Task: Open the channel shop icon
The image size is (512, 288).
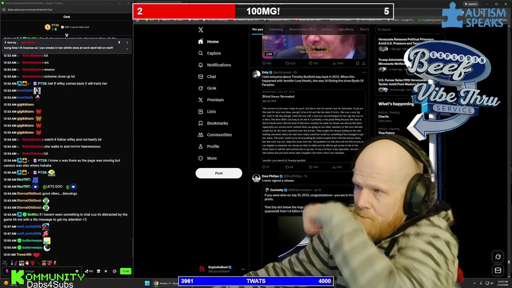Action: [98, 271]
